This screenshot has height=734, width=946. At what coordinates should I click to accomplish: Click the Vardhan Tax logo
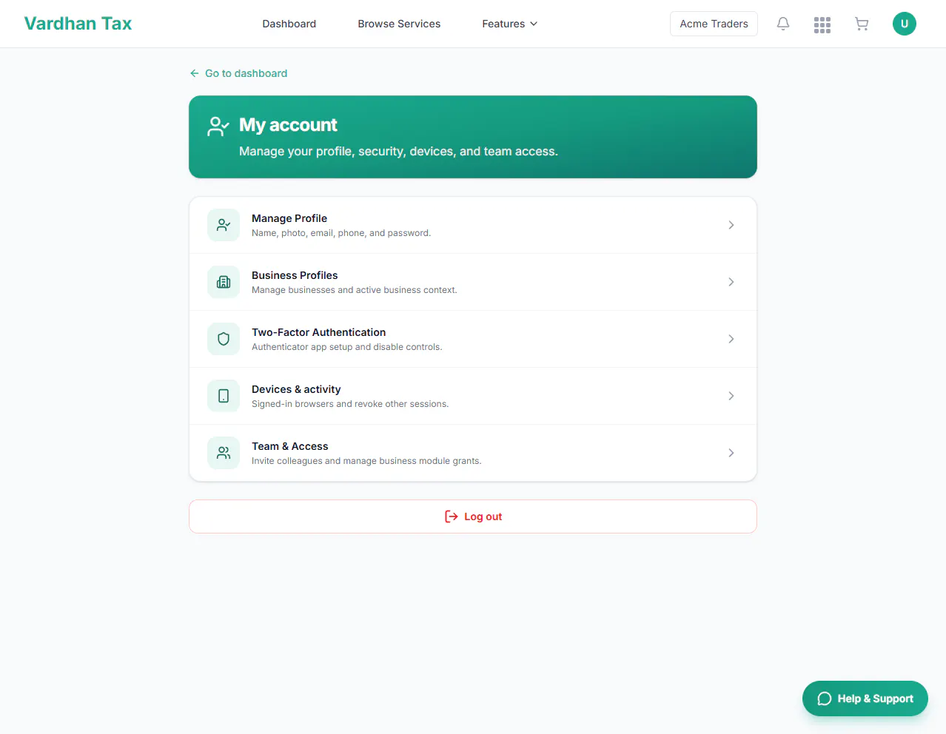[78, 24]
